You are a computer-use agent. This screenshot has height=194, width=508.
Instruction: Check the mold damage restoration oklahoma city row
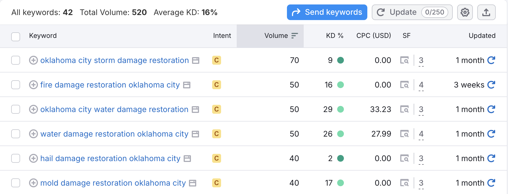[x=16, y=183]
